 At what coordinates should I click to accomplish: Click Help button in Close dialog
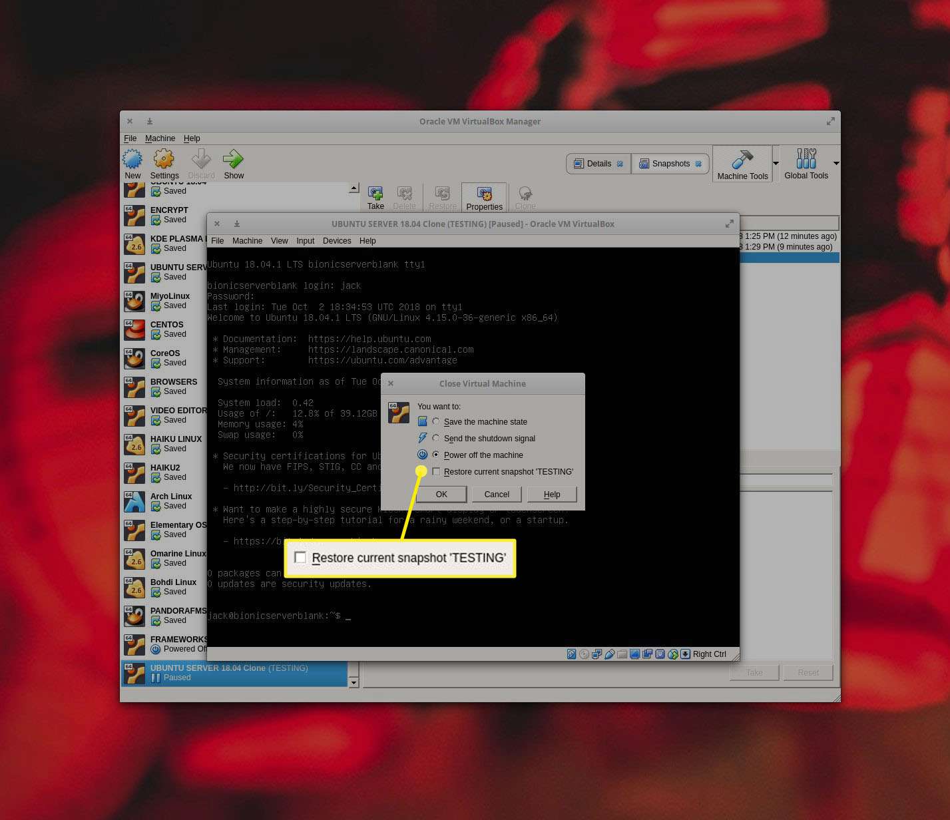[x=552, y=494]
